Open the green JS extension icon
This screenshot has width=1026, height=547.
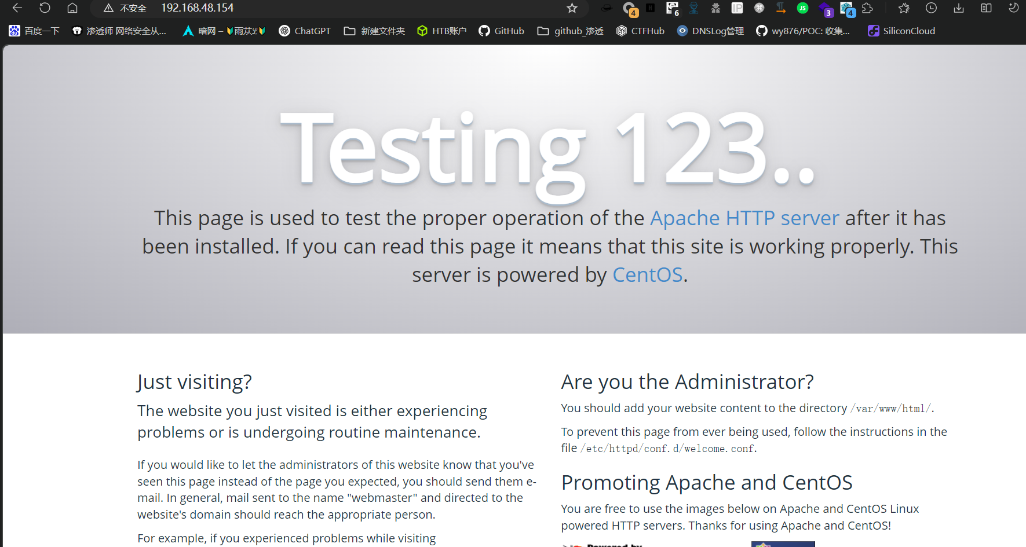[x=802, y=8]
